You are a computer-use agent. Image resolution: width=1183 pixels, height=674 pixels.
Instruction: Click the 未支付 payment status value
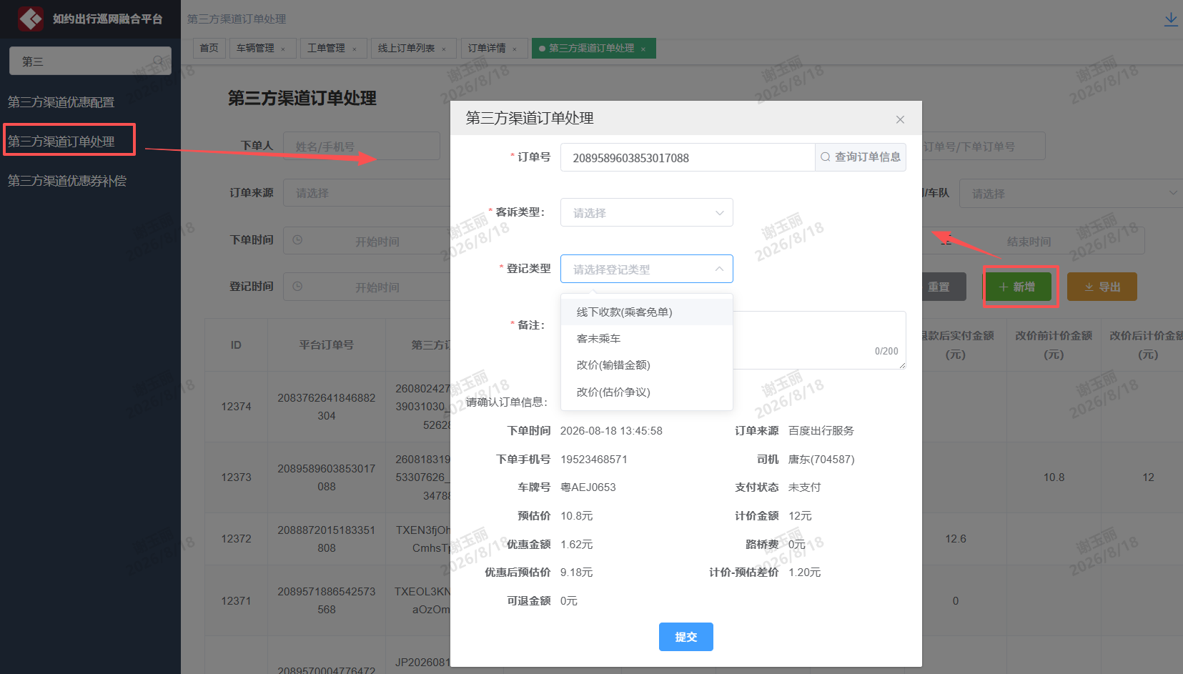(805, 487)
